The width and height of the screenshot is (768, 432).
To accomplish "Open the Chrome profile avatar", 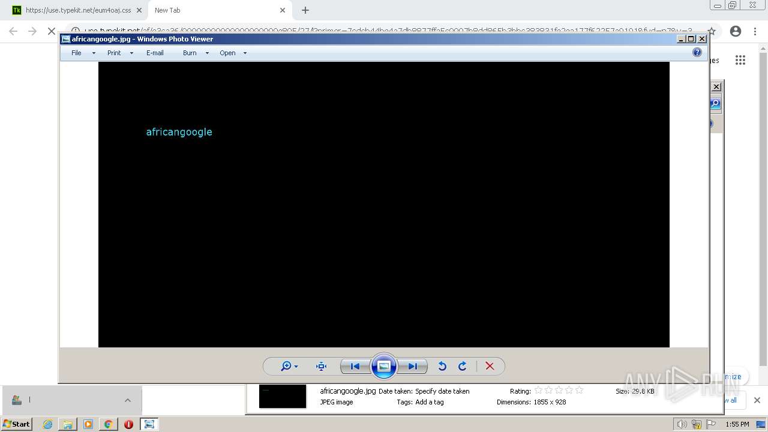I will (736, 31).
